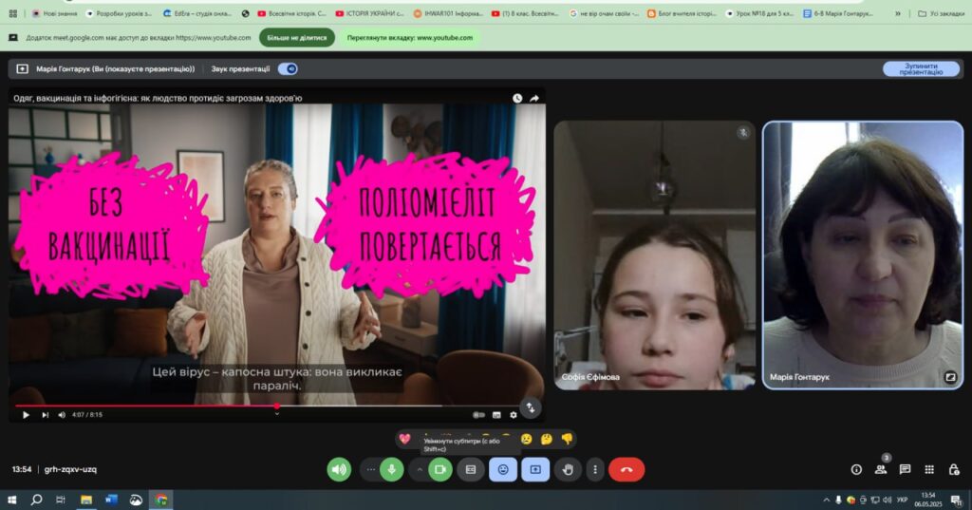972x510 pixels.
Task: Open Word from the taskbar
Action: [111, 500]
